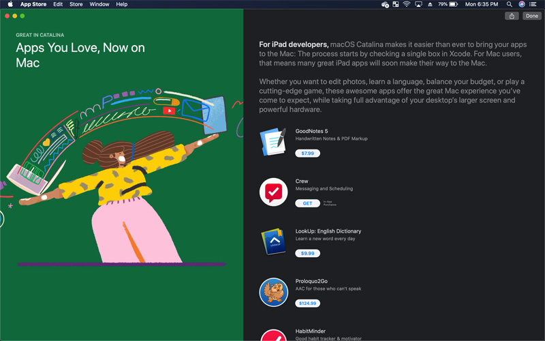Buy GoodNotes 5 for $7.99
This screenshot has width=545, height=341.
point(307,153)
